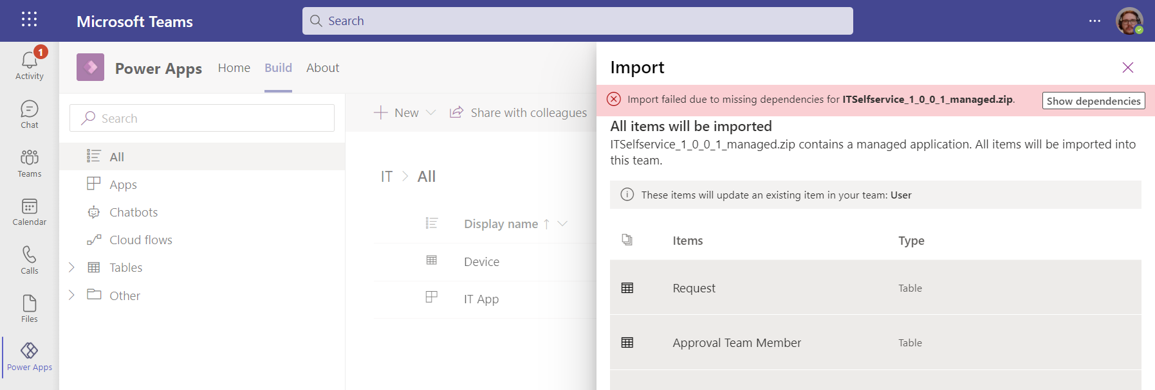Screen dimensions: 1155x390
Task: Click the Microsoft Teams title
Action: [134, 21]
